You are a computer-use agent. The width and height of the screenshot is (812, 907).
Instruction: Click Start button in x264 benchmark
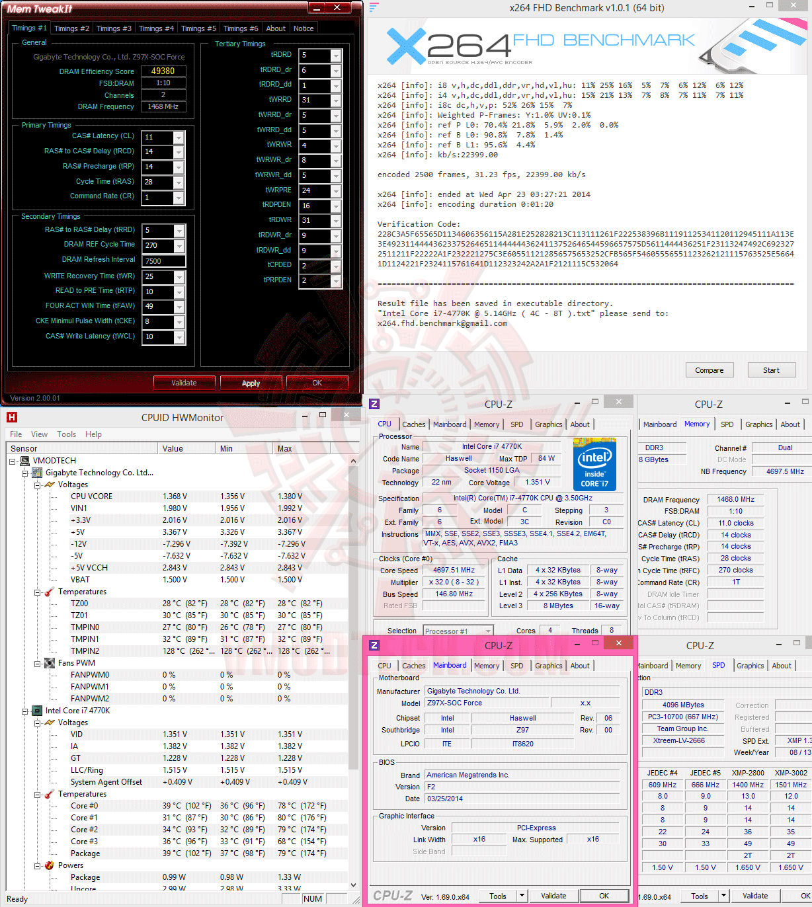point(771,370)
